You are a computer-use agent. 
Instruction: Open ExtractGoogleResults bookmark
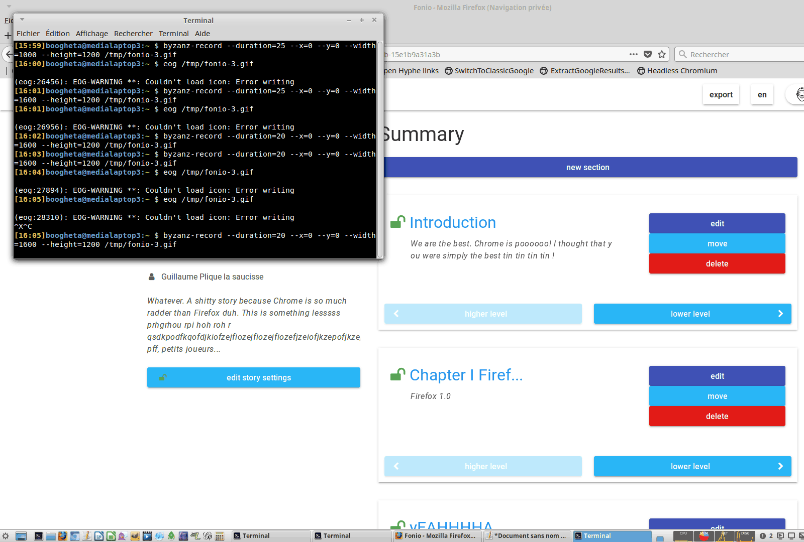[585, 71]
